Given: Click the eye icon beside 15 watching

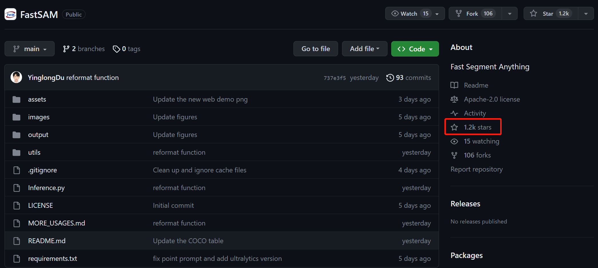Looking at the screenshot, I should pos(454,141).
